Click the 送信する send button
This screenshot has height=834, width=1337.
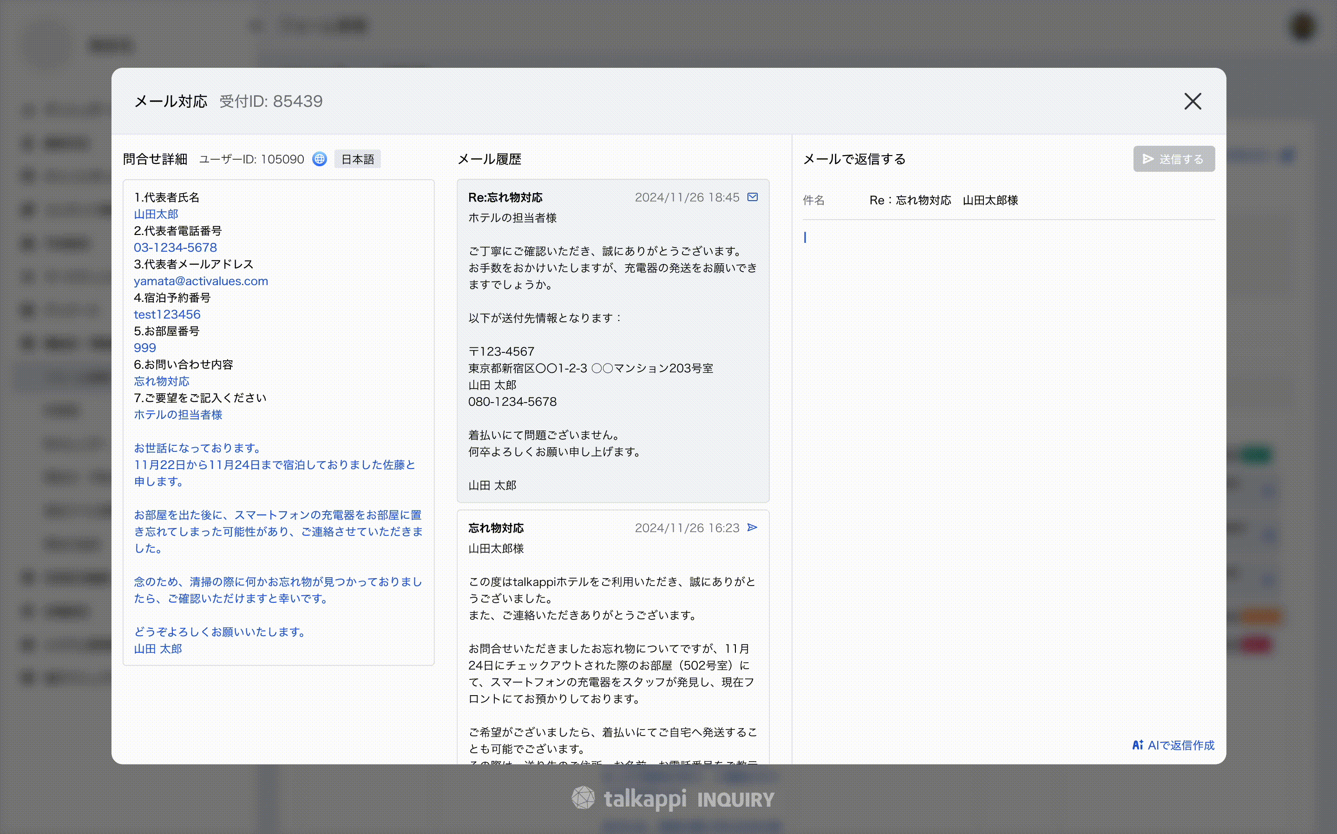1173,159
